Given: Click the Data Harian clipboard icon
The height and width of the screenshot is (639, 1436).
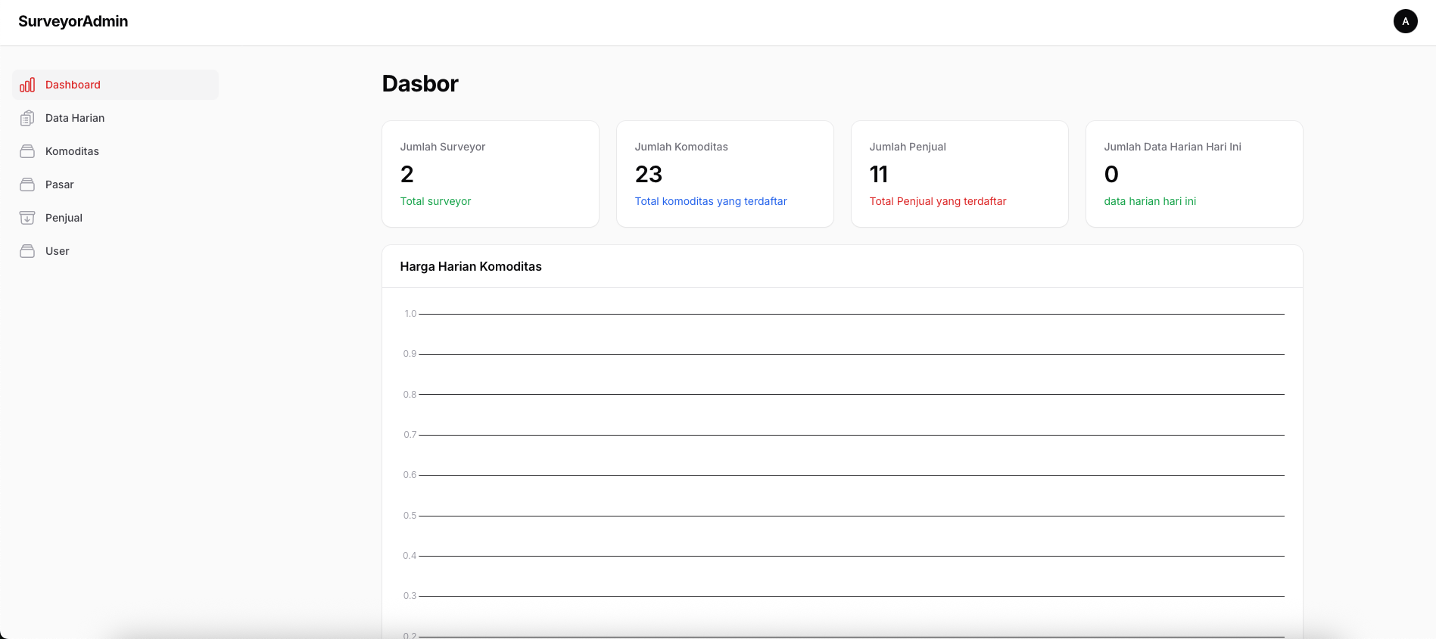Looking at the screenshot, I should (x=27, y=118).
